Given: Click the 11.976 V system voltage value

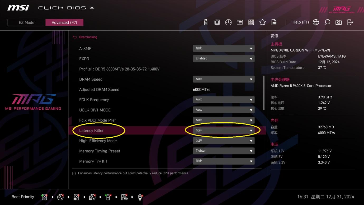Looking at the screenshot, I should (x=325, y=151).
